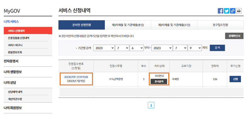The image size is (248, 119).
Task: Click the 소득금액증명 service name cell
Action: (x=116, y=79)
